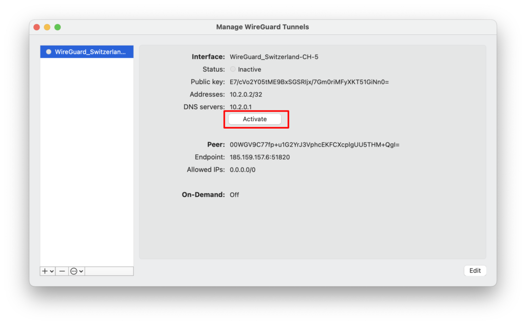Click the tunnel status dot in sidebar

coord(49,52)
